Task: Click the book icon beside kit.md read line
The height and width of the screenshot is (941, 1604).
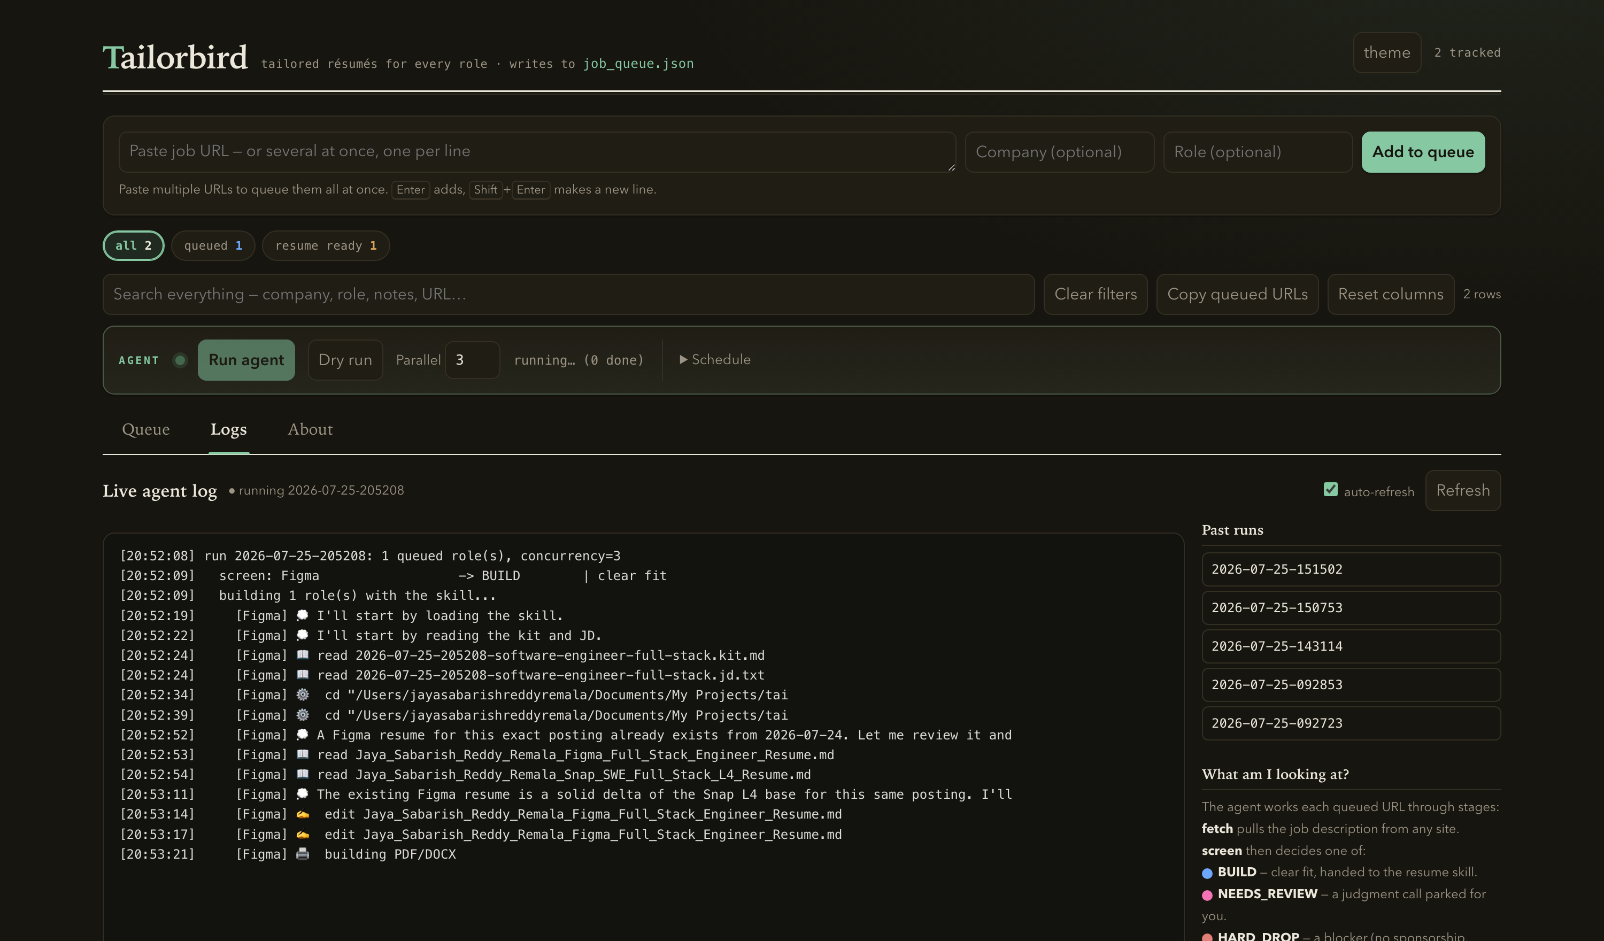Action: tap(302, 654)
